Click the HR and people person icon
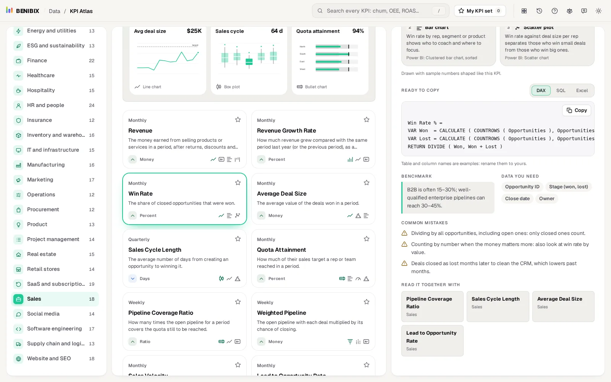The width and height of the screenshot is (611, 382). tap(18, 105)
